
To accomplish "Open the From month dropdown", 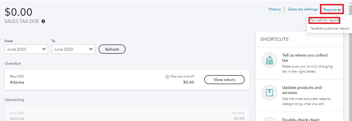I will point(26,49).
